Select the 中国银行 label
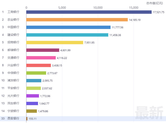166x123 pixels. [13, 27]
